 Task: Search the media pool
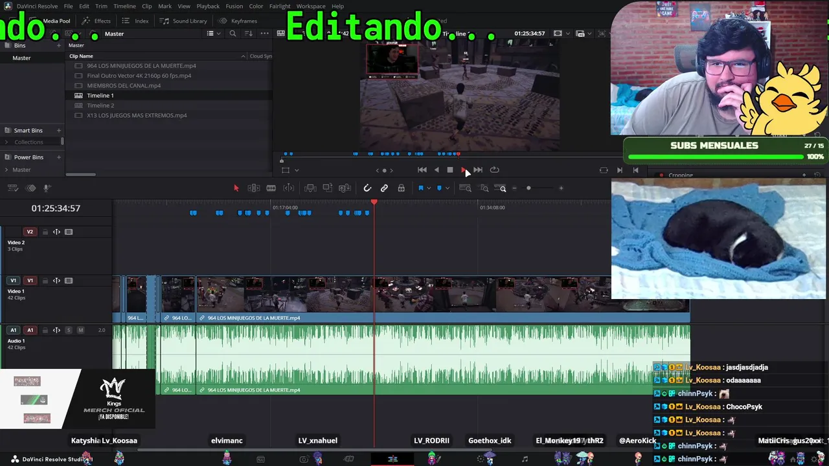click(233, 34)
